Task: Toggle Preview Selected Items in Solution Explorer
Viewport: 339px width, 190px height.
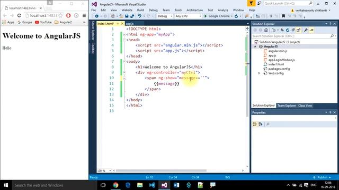Action: pos(311,30)
